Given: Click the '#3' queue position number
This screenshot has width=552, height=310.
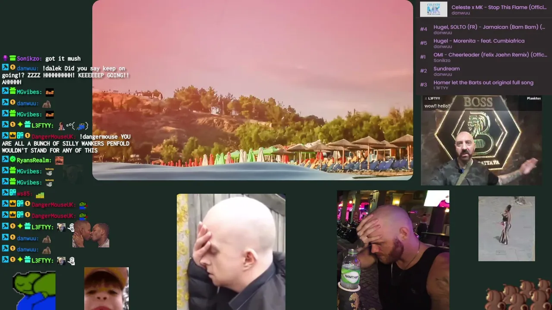Looking at the screenshot, I should (x=423, y=85).
